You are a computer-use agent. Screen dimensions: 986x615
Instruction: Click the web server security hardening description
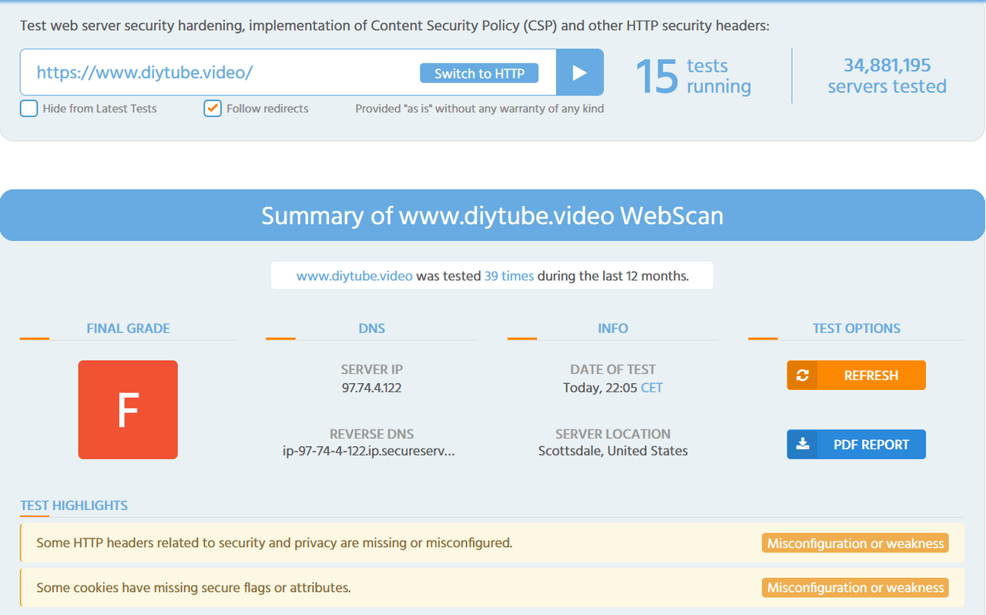point(394,25)
